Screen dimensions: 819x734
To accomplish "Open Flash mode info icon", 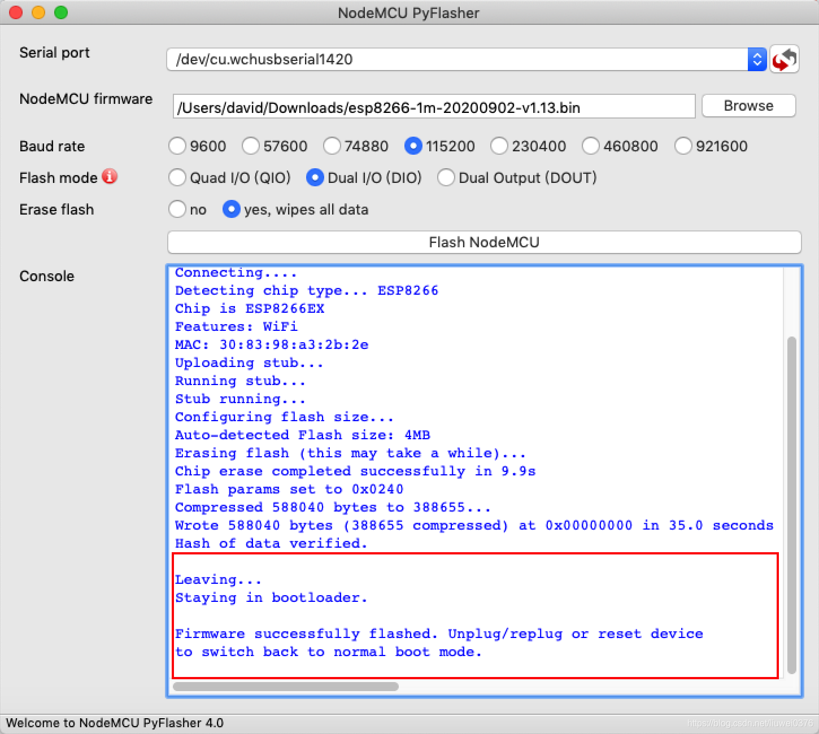I will pyautogui.click(x=110, y=177).
